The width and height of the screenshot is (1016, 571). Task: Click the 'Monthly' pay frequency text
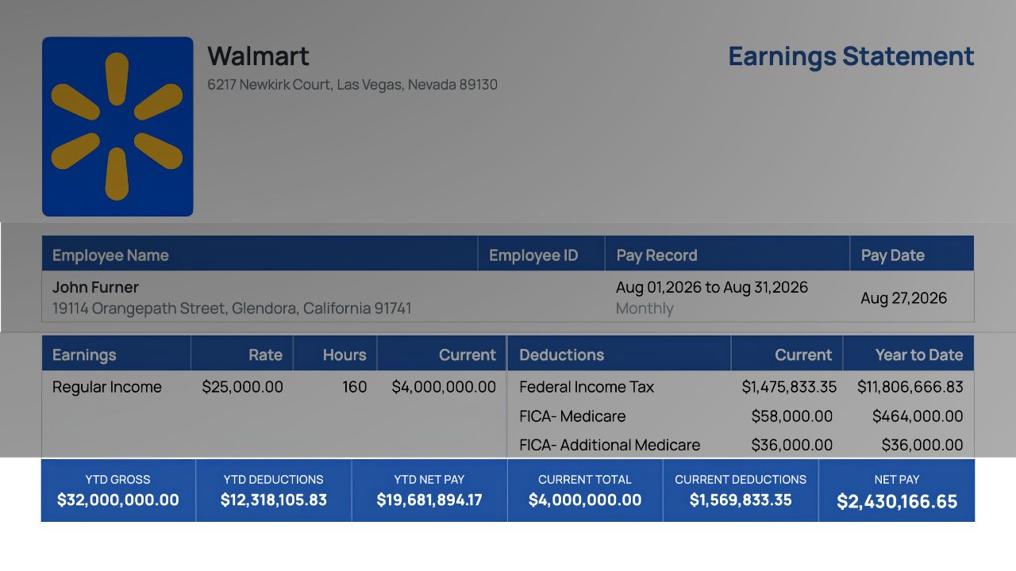(645, 308)
